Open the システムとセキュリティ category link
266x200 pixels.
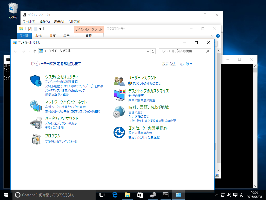tap(62, 77)
